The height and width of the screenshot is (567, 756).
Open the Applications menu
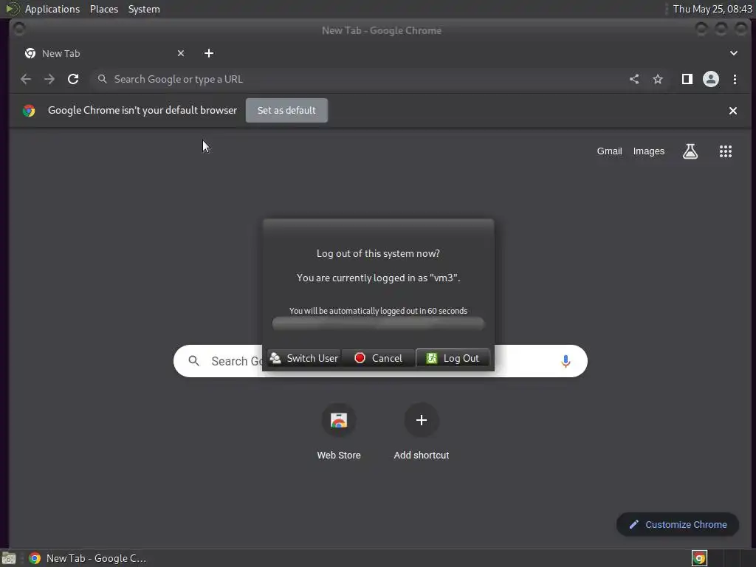coord(52,9)
